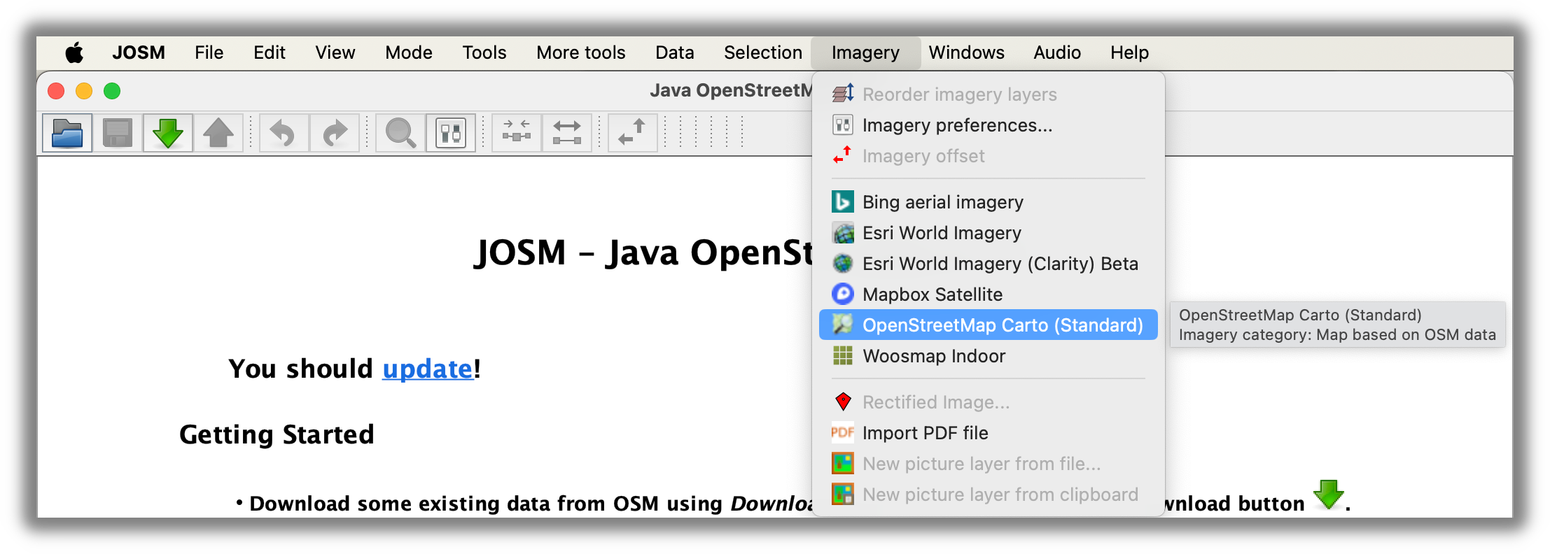Click New picture layer from file...
This screenshot has height=554, width=1550.
(x=988, y=463)
